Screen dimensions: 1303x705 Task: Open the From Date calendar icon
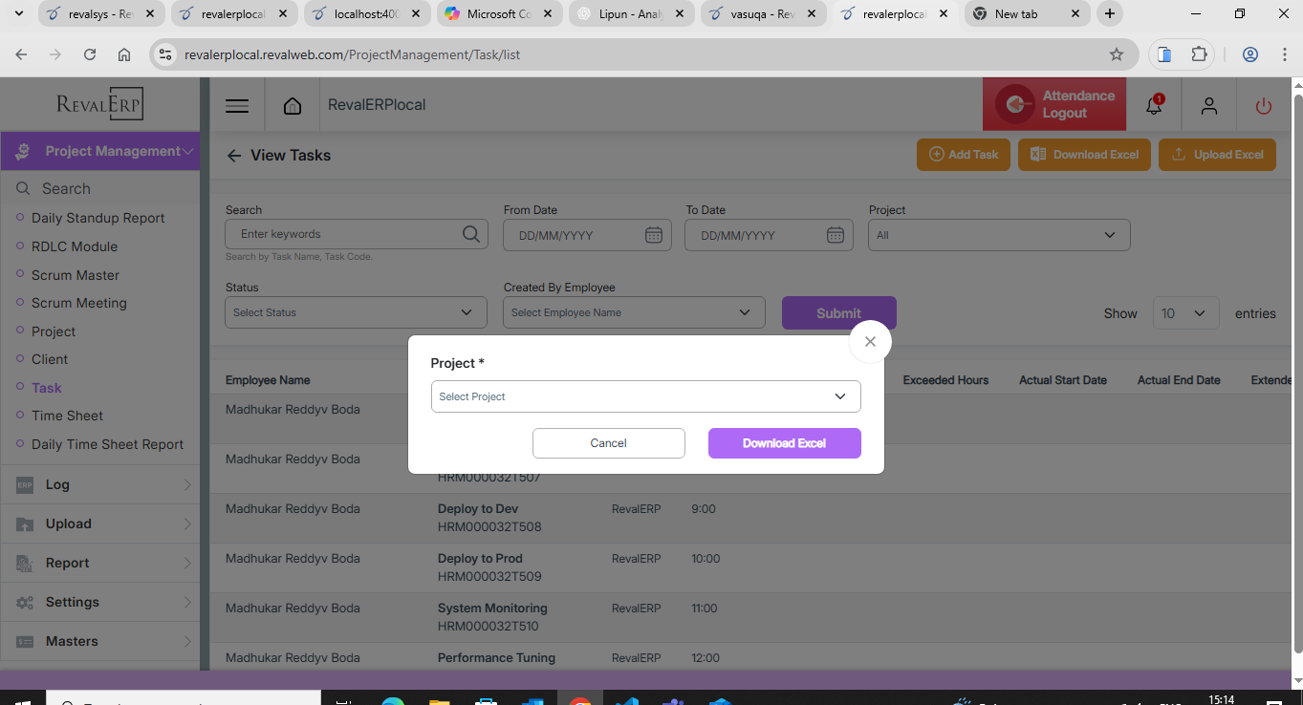point(654,235)
